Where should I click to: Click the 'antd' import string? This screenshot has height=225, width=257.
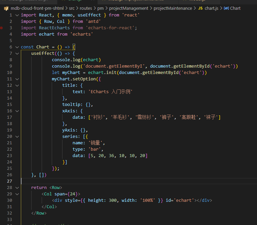[x=93, y=22]
